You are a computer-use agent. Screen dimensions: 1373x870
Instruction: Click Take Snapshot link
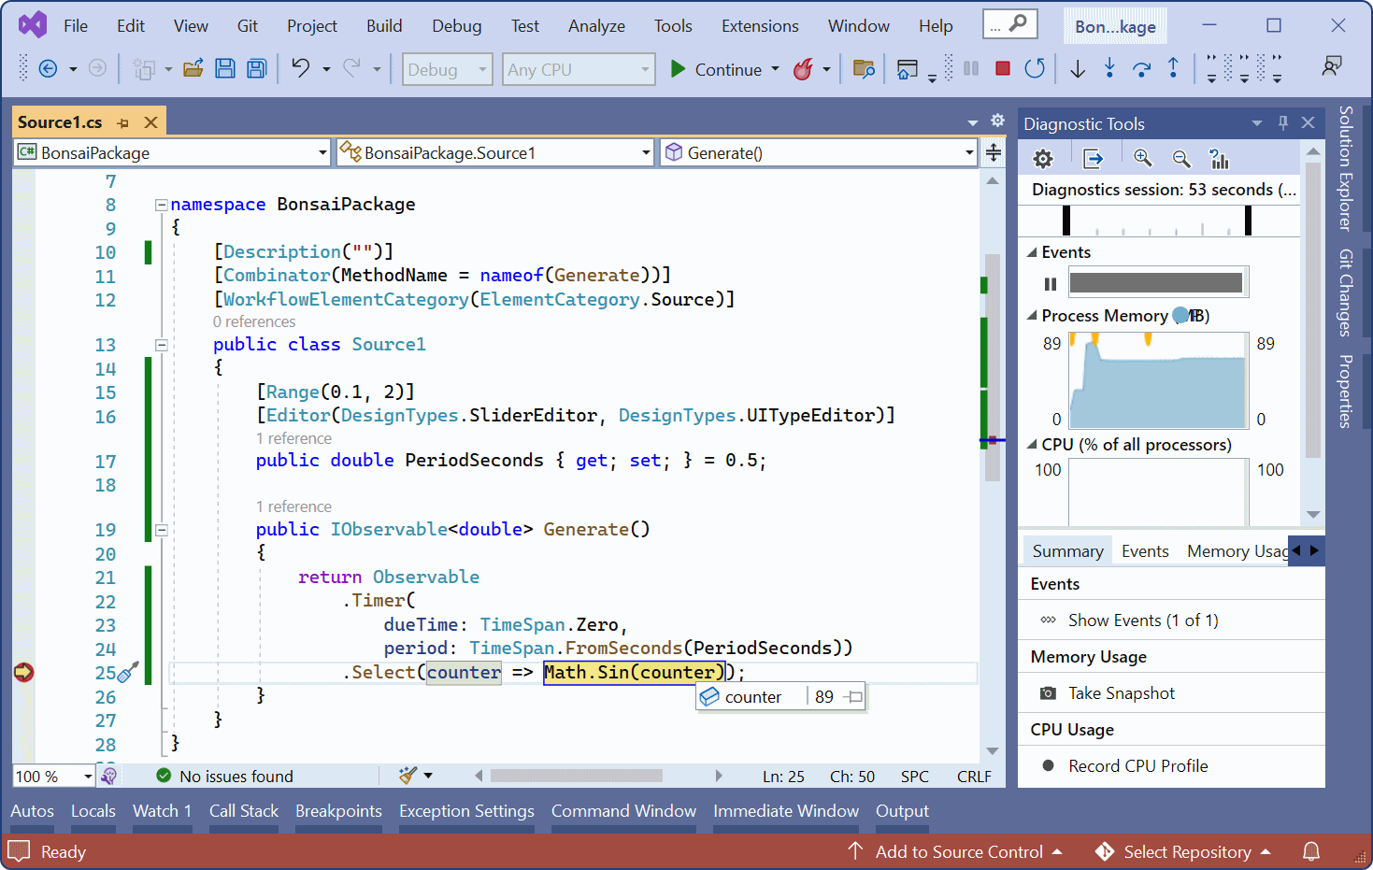[x=1122, y=693]
